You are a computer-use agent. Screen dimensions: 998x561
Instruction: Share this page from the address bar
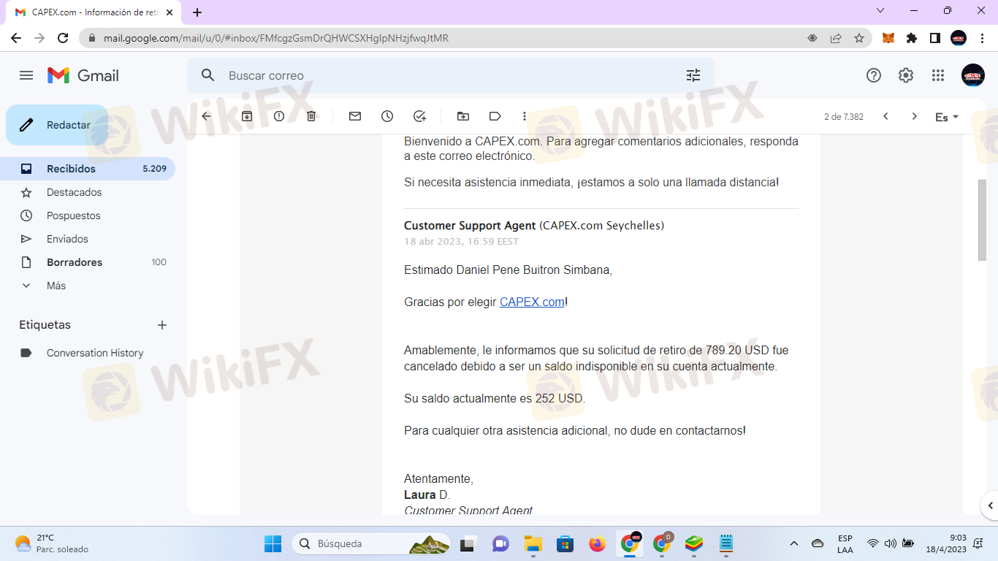tap(836, 38)
